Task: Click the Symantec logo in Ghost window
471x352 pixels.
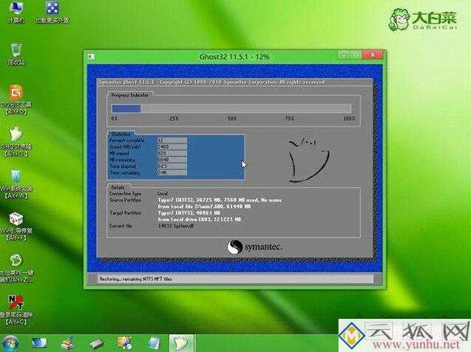Action: [x=255, y=247]
